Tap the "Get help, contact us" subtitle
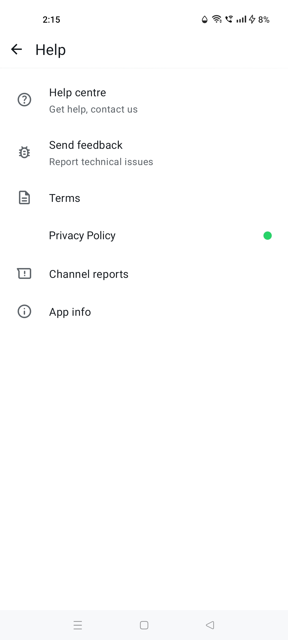288x640 pixels. (93, 109)
